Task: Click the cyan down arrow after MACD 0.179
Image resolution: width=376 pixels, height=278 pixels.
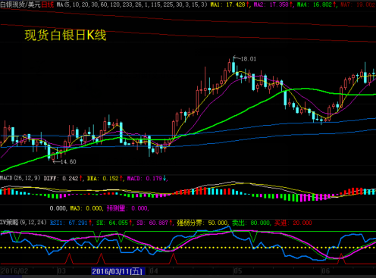Action: tap(164, 179)
